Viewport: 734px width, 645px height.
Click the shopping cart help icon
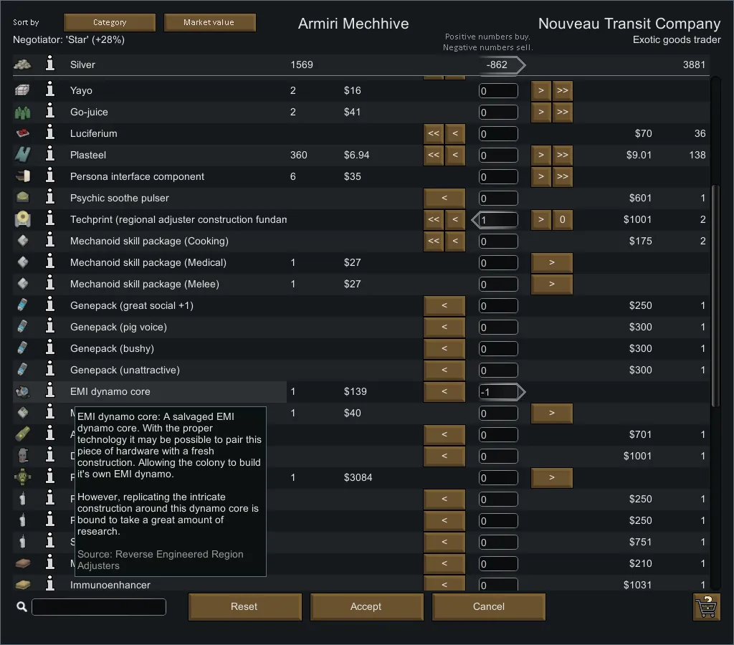pyautogui.click(x=706, y=606)
